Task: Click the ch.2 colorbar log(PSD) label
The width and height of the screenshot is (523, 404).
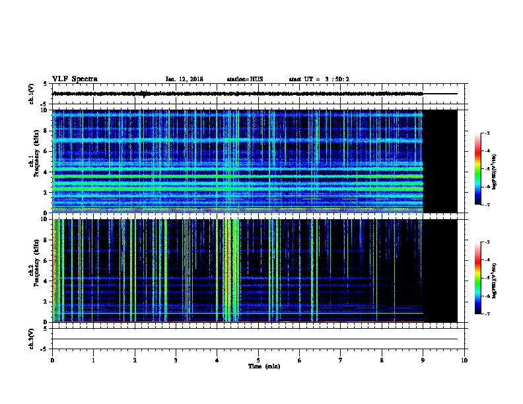Action: 494,281
